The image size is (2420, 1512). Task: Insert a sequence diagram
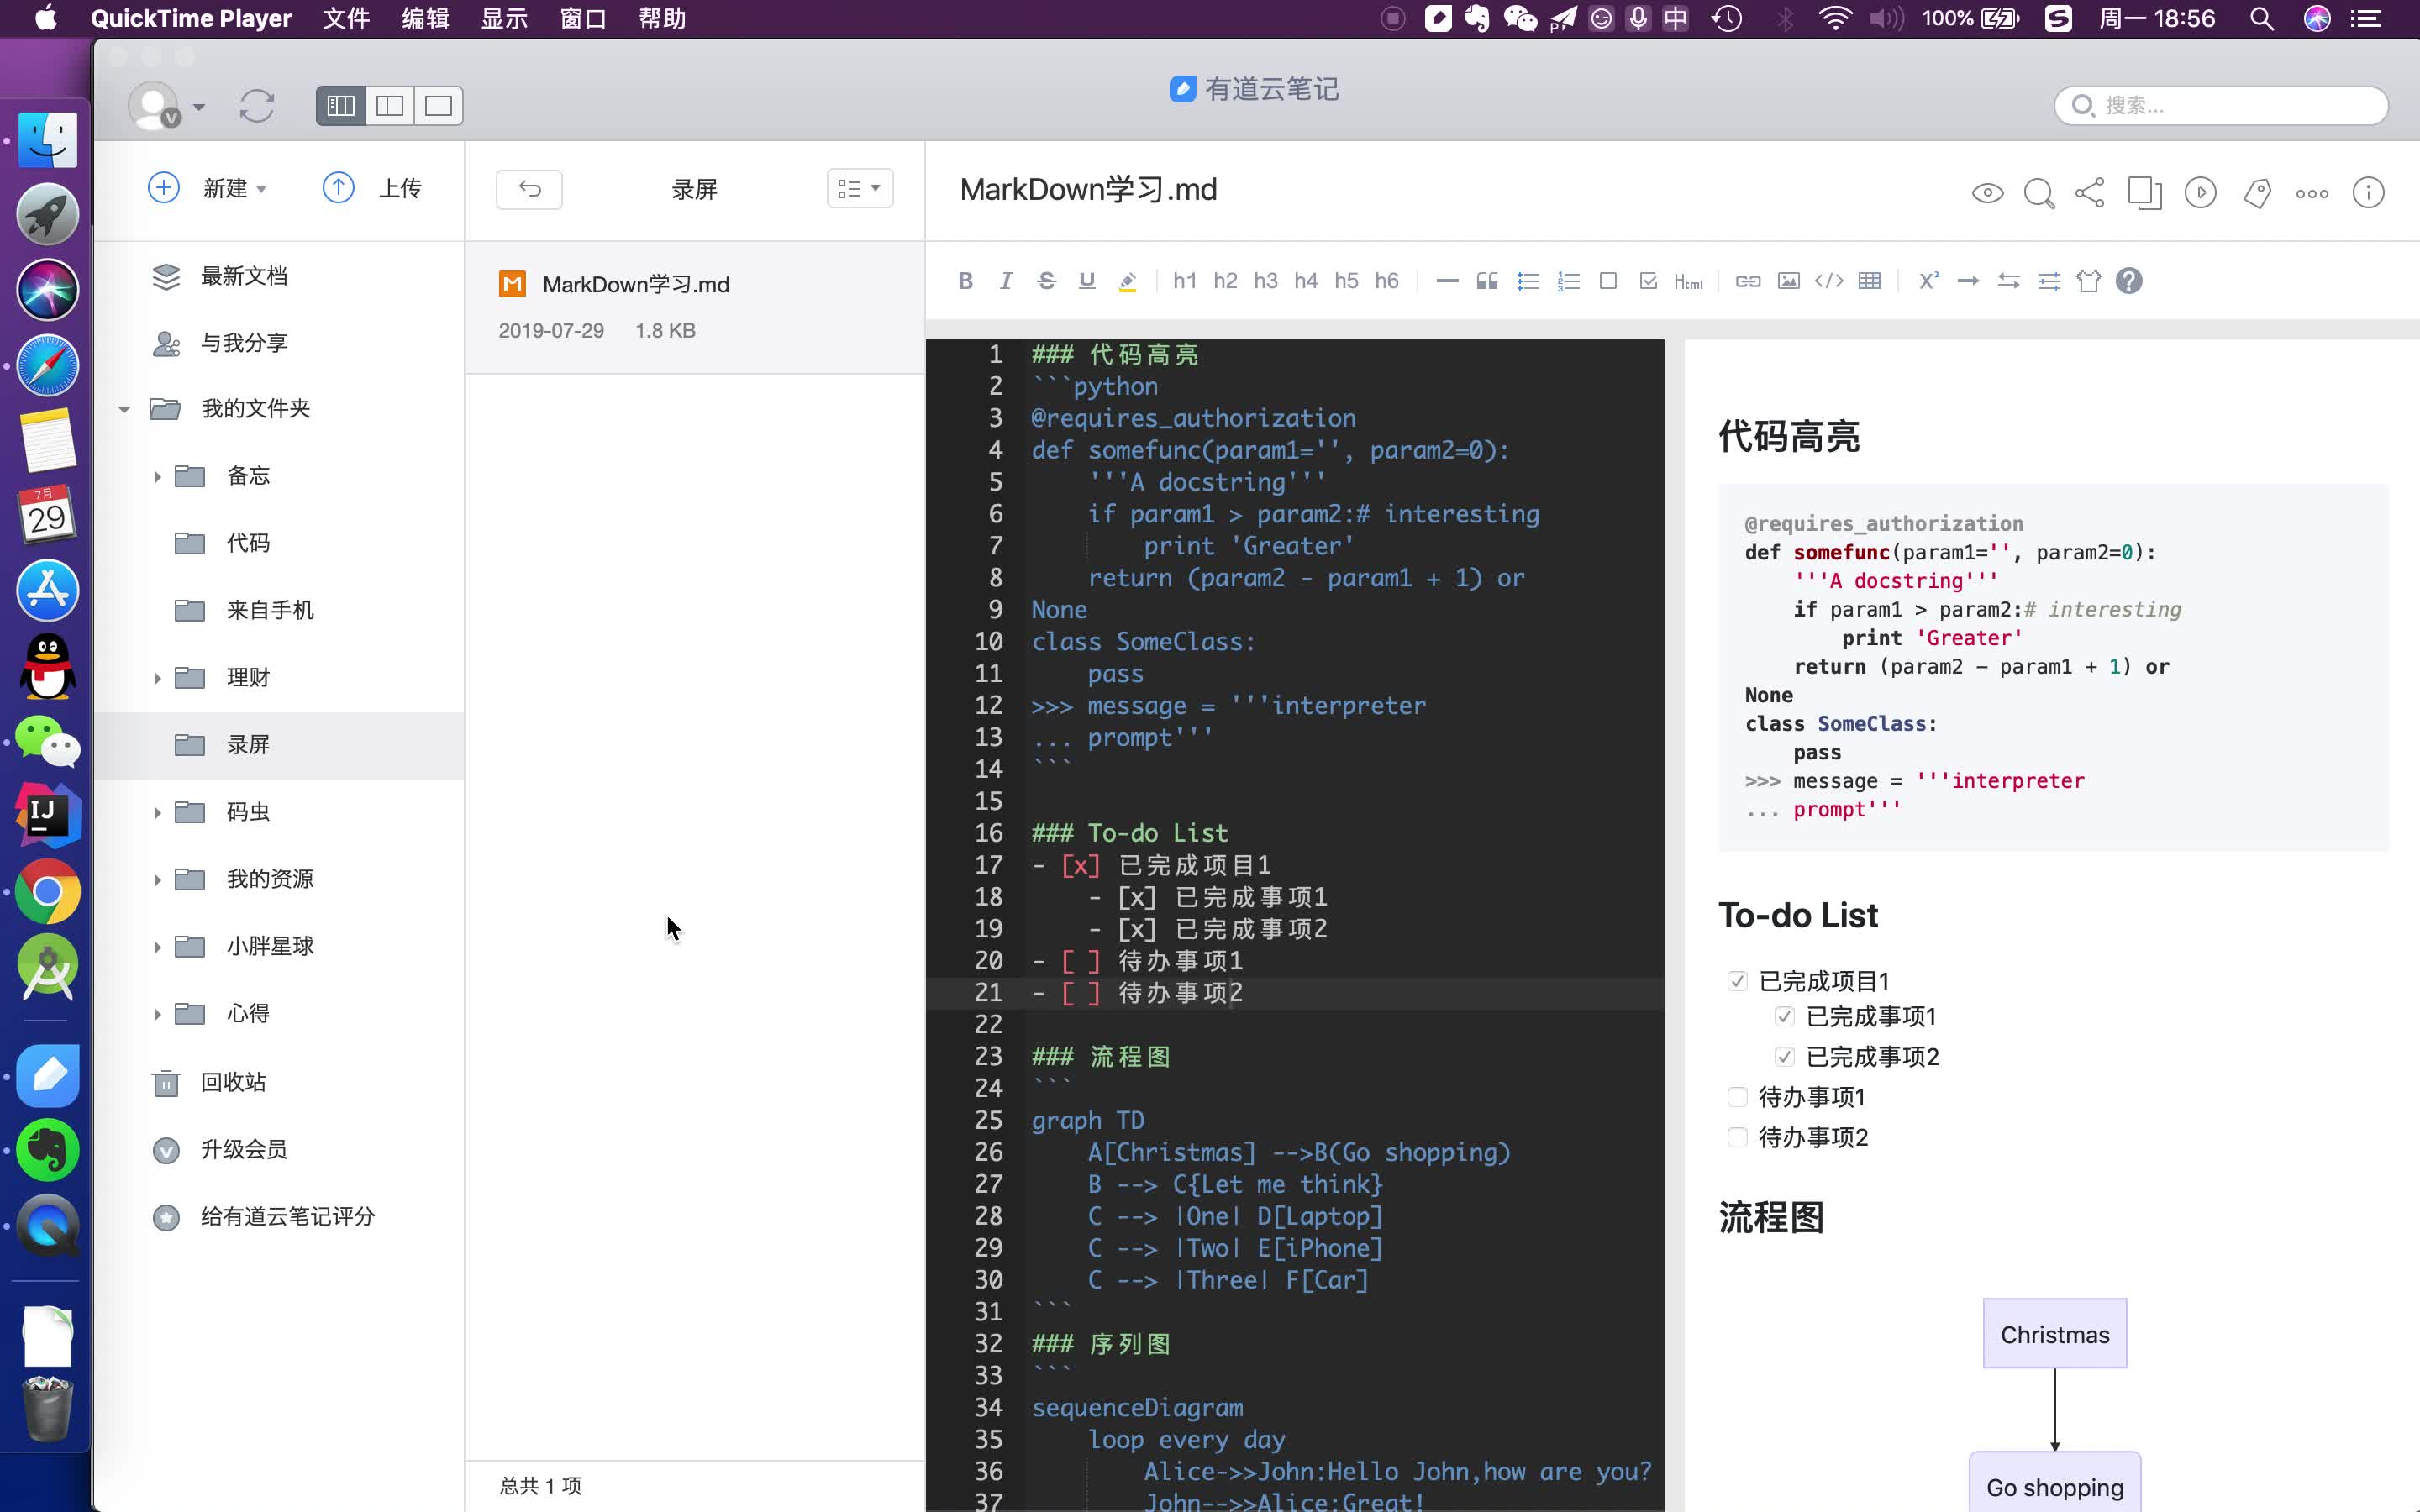pyautogui.click(x=2008, y=281)
